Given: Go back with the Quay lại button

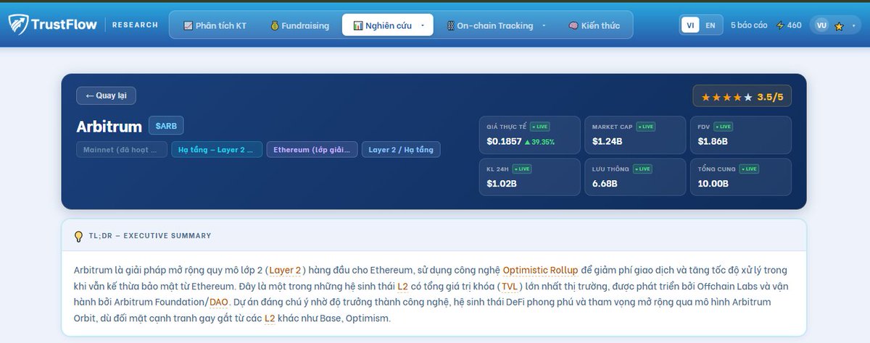Looking at the screenshot, I should pos(106,96).
